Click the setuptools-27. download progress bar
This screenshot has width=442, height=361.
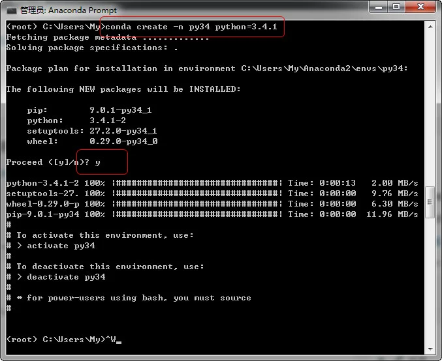coord(197,194)
